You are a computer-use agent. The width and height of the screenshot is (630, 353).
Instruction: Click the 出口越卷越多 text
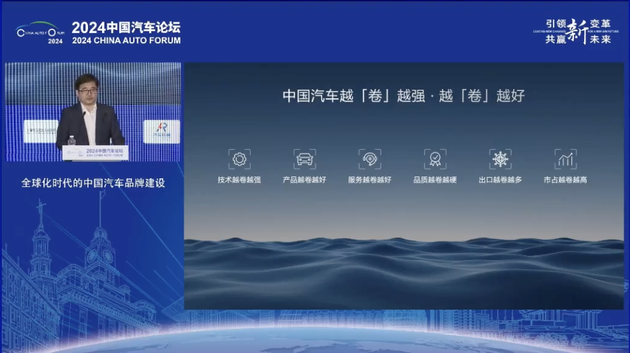pyautogui.click(x=500, y=180)
